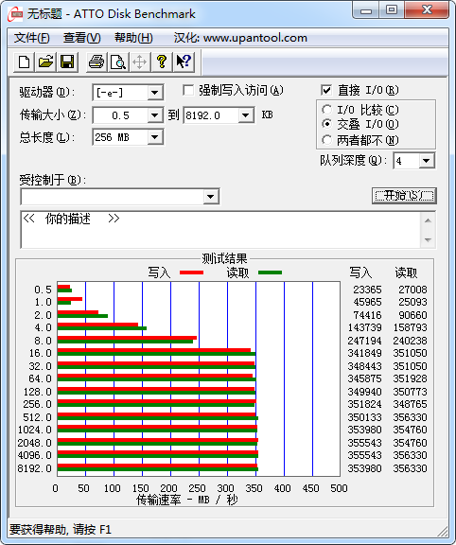Viewport: 456px width, 545px height.
Task: Click write value 247194 in 8.0 row
Action: pos(364,341)
